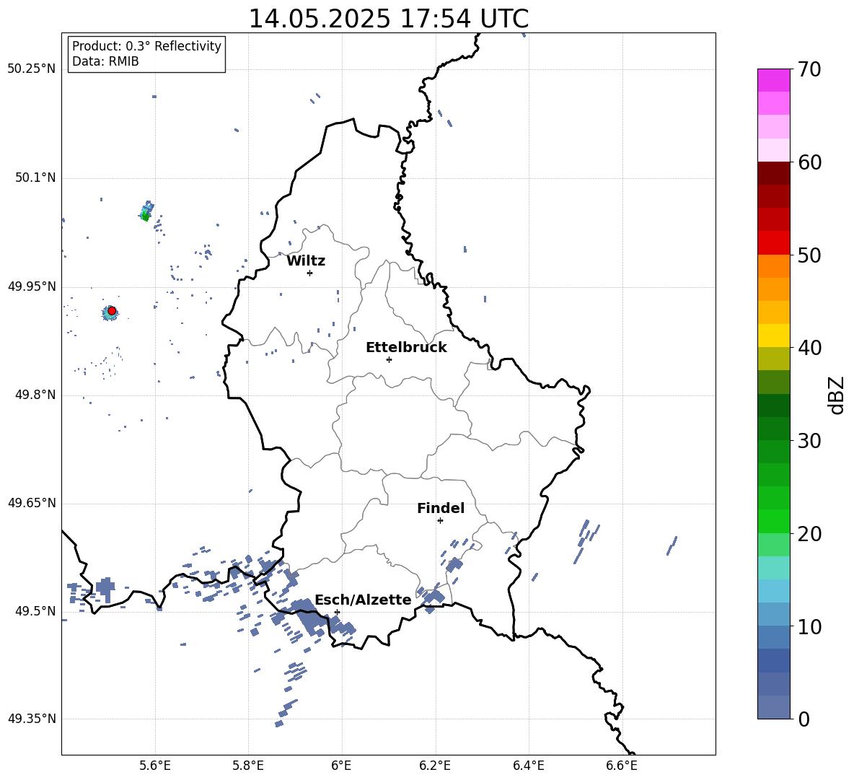Screen dimensions: 854x780
Task: Click the 50.1°N latitude label
Action: tap(35, 178)
